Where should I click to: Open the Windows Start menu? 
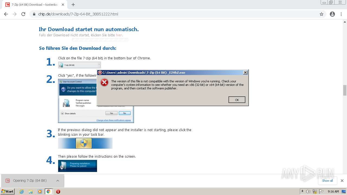pos(8,191)
